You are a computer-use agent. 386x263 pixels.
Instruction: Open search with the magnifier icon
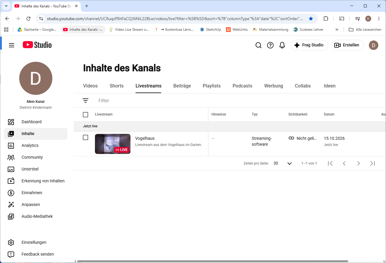pos(259,45)
